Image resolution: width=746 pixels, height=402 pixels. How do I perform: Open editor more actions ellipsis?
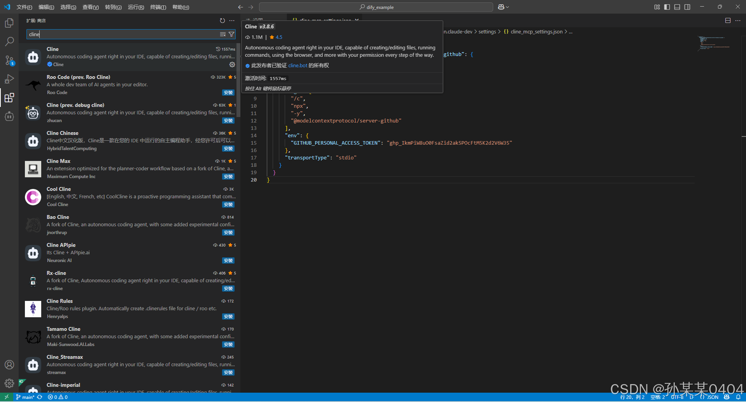[738, 21]
